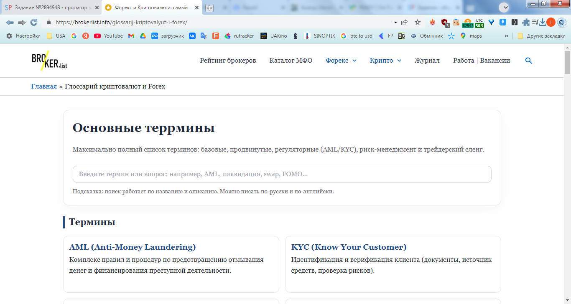This screenshot has height=304, width=571.
Task: Open the btc to usd bookmark
Action: 357,36
